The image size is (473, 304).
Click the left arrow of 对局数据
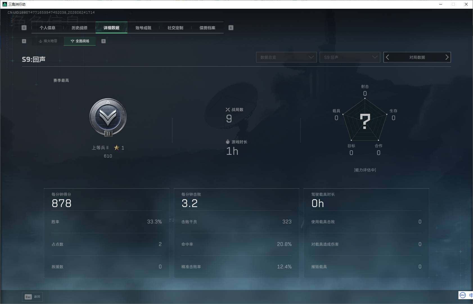(388, 57)
